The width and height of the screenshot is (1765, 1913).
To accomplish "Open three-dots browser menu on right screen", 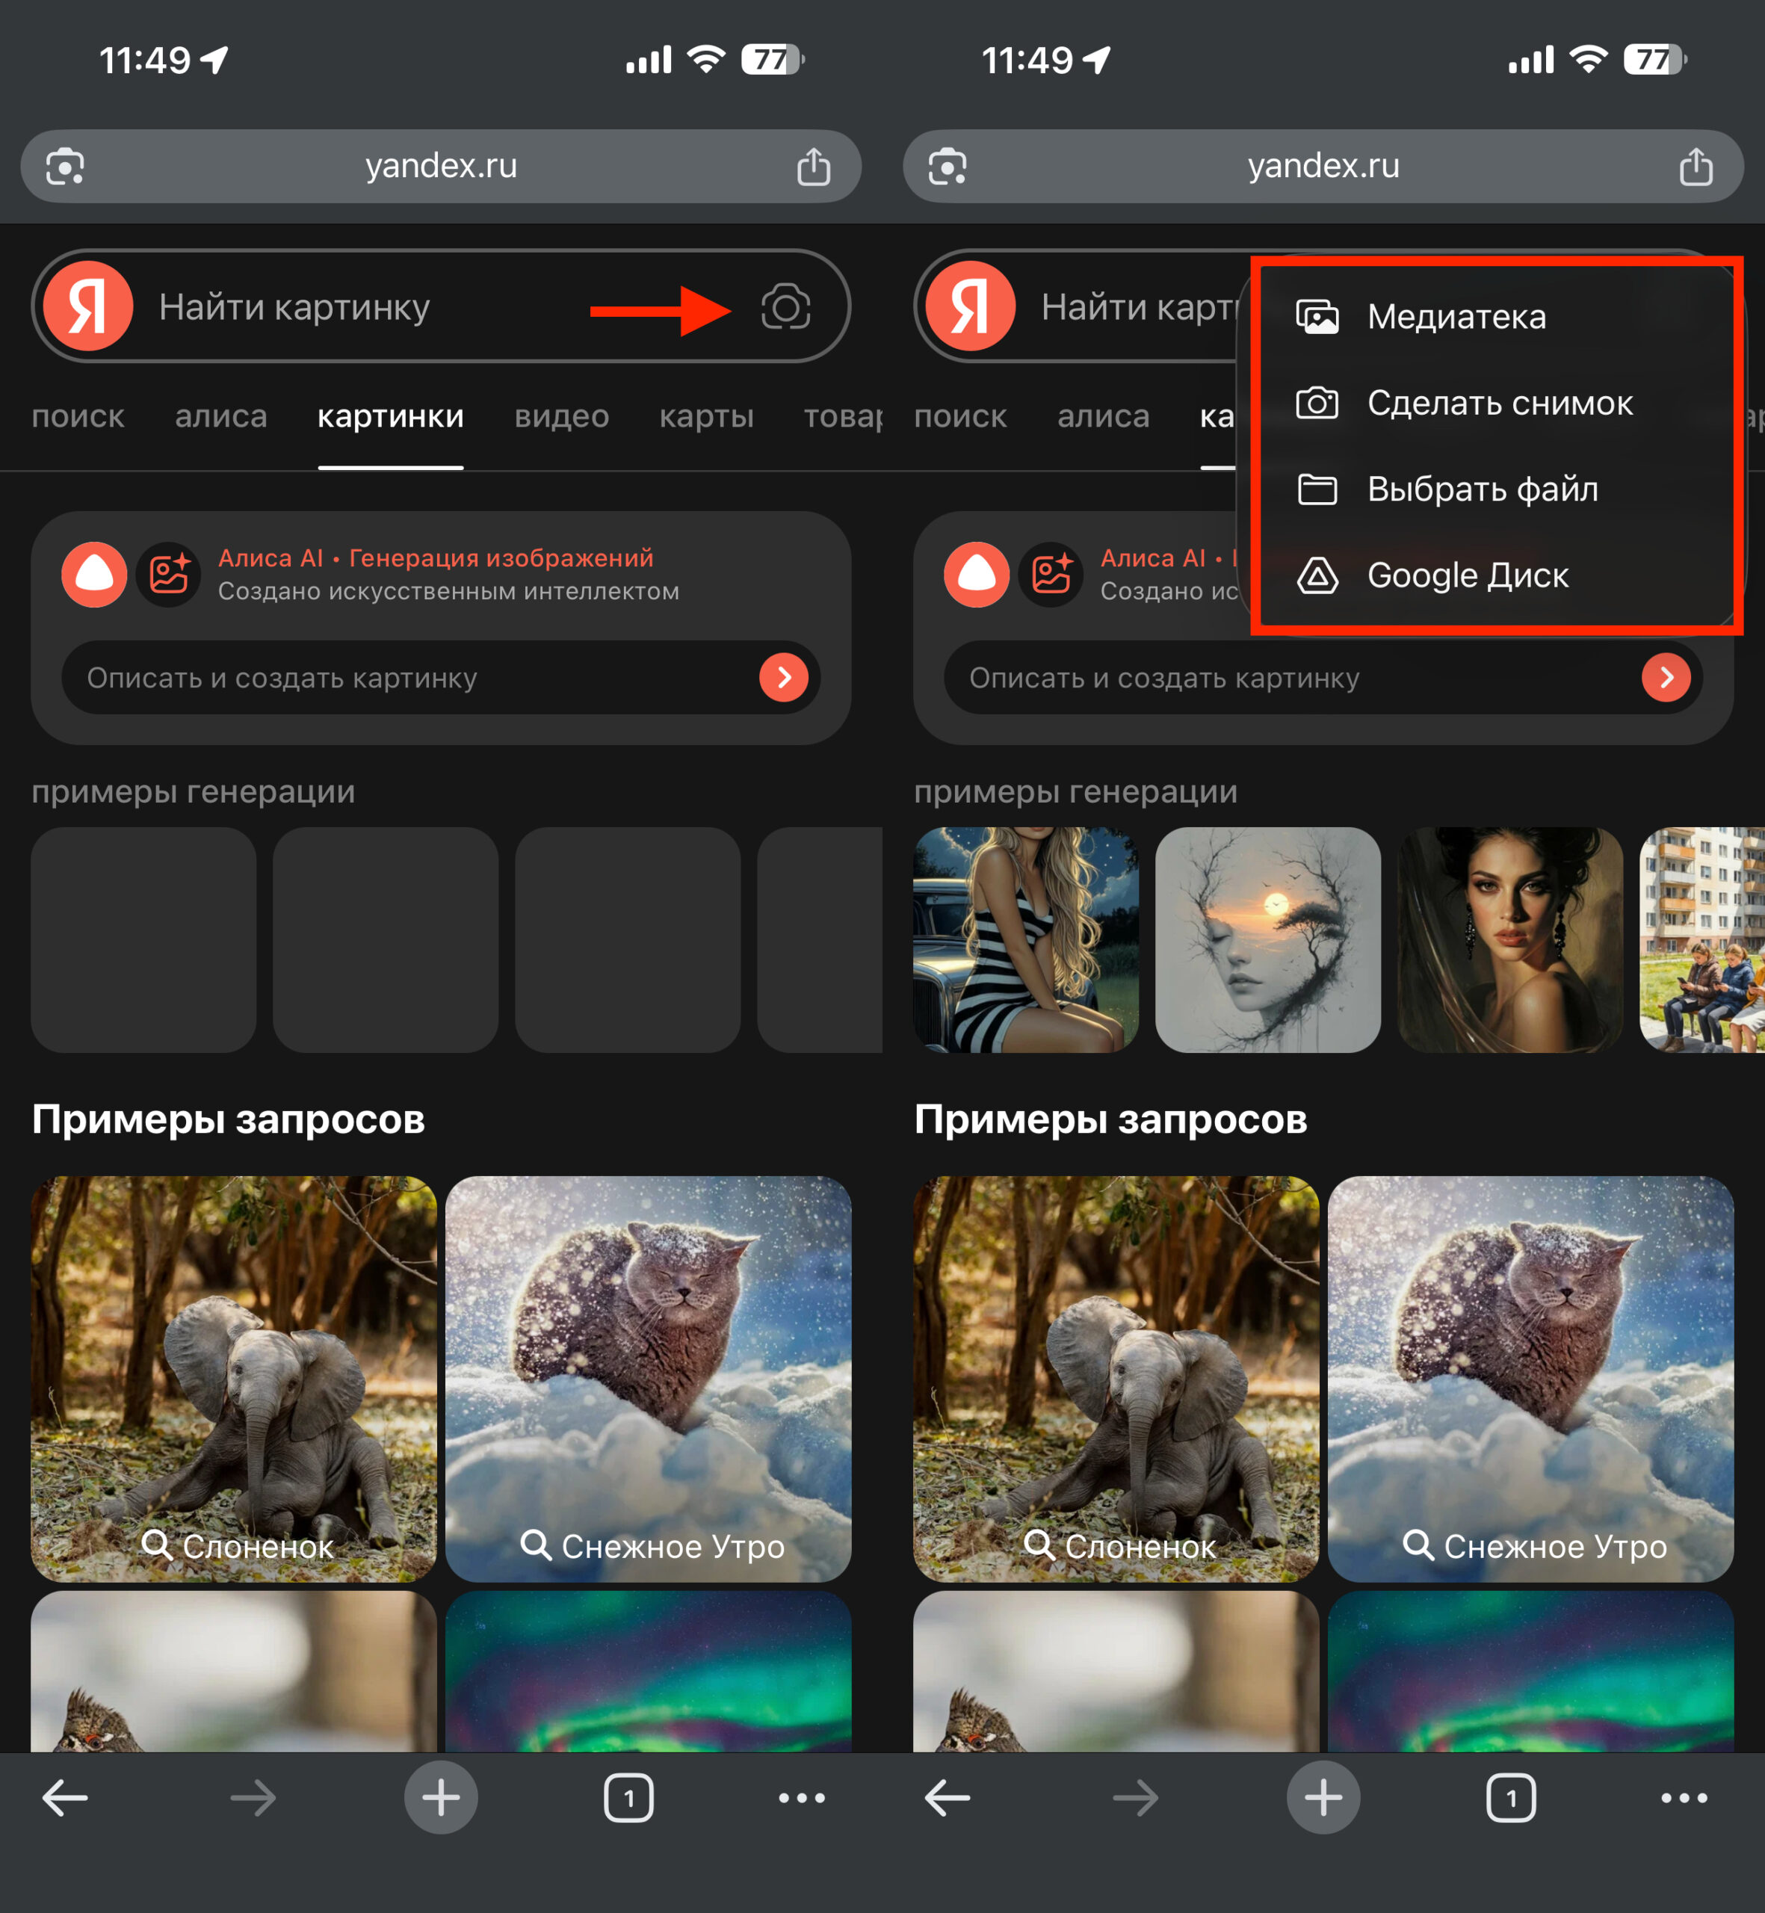I will coord(1684,1797).
